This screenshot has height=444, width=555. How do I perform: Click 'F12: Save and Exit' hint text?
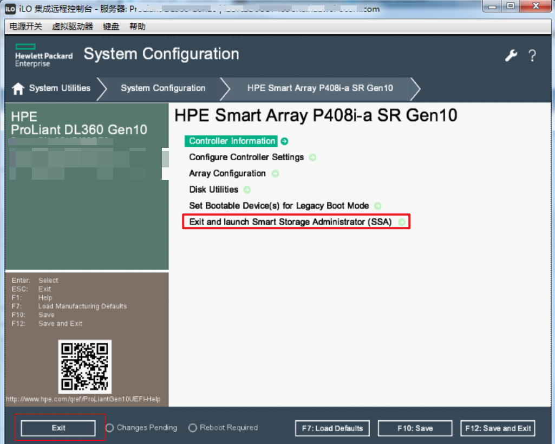tap(47, 324)
